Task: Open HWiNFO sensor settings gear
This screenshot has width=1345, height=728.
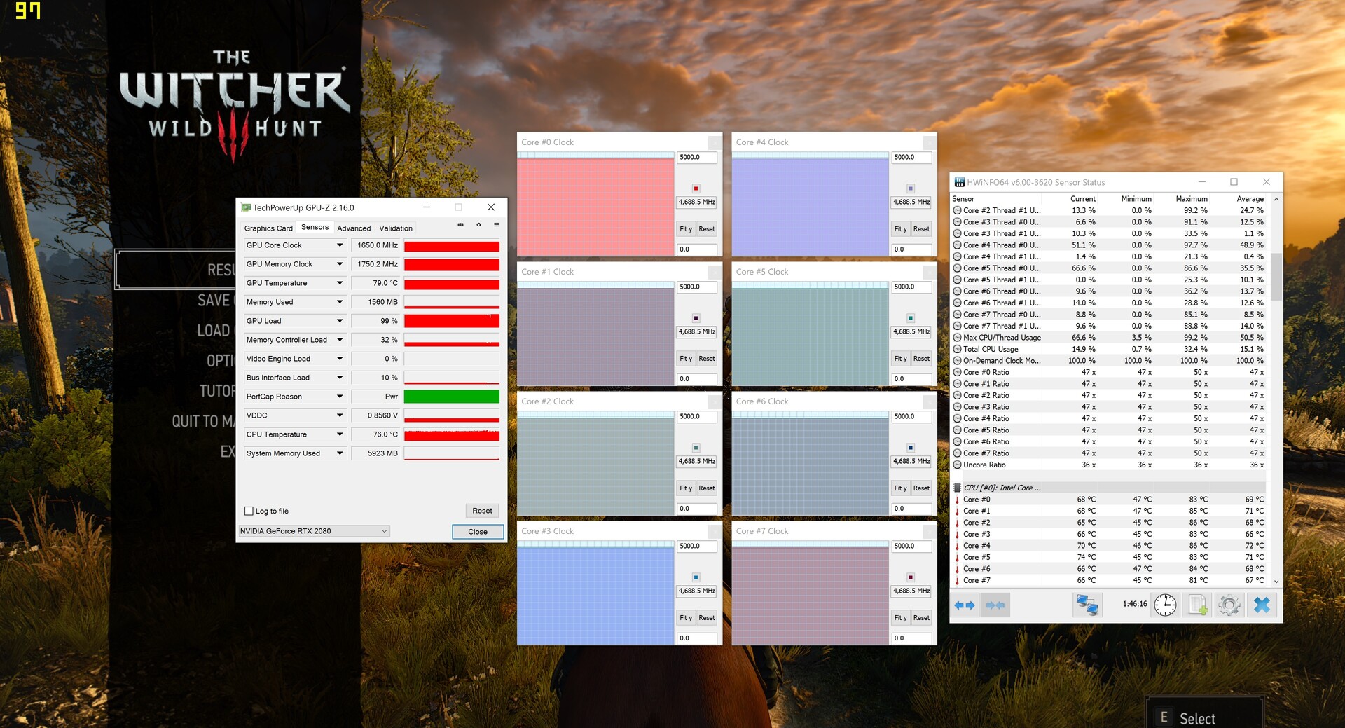Action: click(x=1229, y=605)
